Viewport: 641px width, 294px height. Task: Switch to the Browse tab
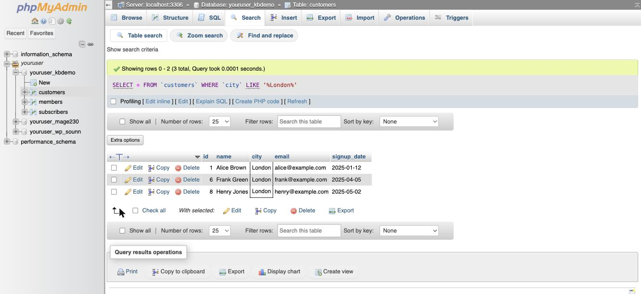tap(127, 18)
